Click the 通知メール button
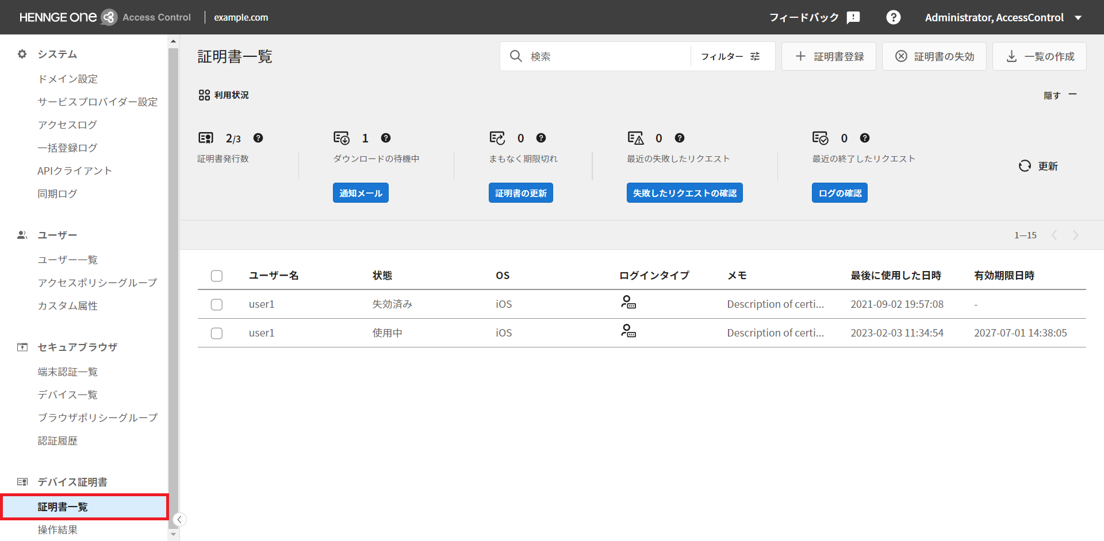This screenshot has width=1104, height=541. [x=361, y=193]
